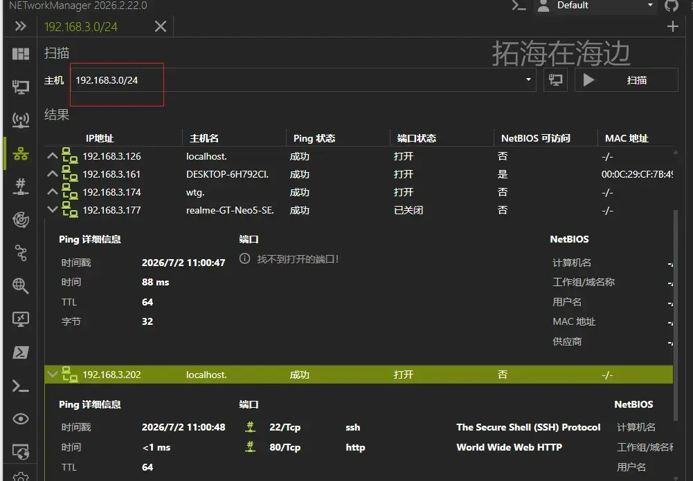
Task: Sort by Ping 状态 column header
Action: (314, 138)
